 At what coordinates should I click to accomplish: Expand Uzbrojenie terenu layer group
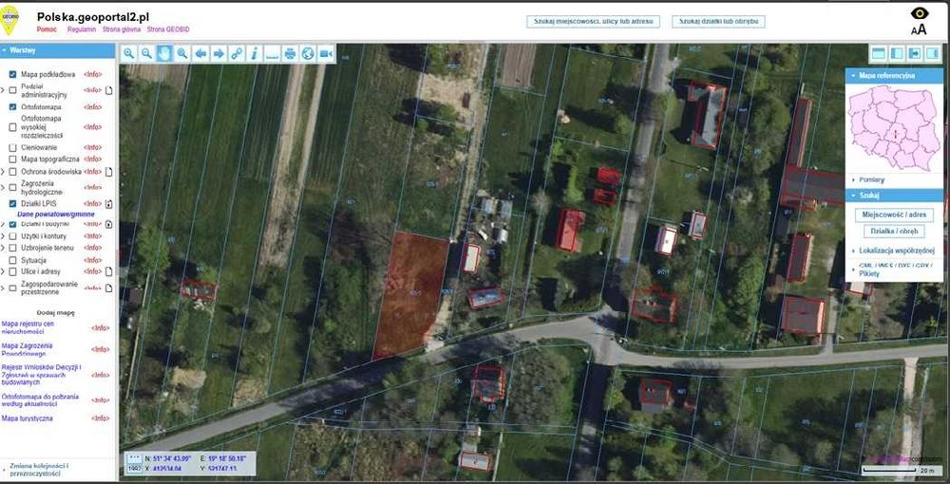point(3,248)
